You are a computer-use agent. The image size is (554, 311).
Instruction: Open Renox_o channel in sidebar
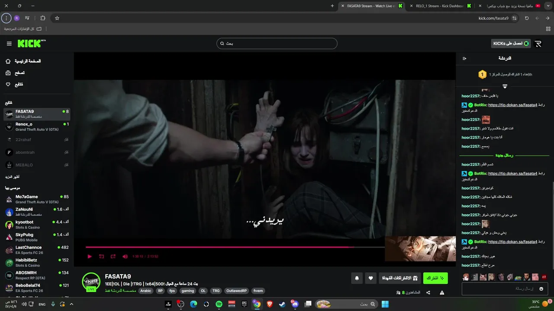tap(37, 127)
